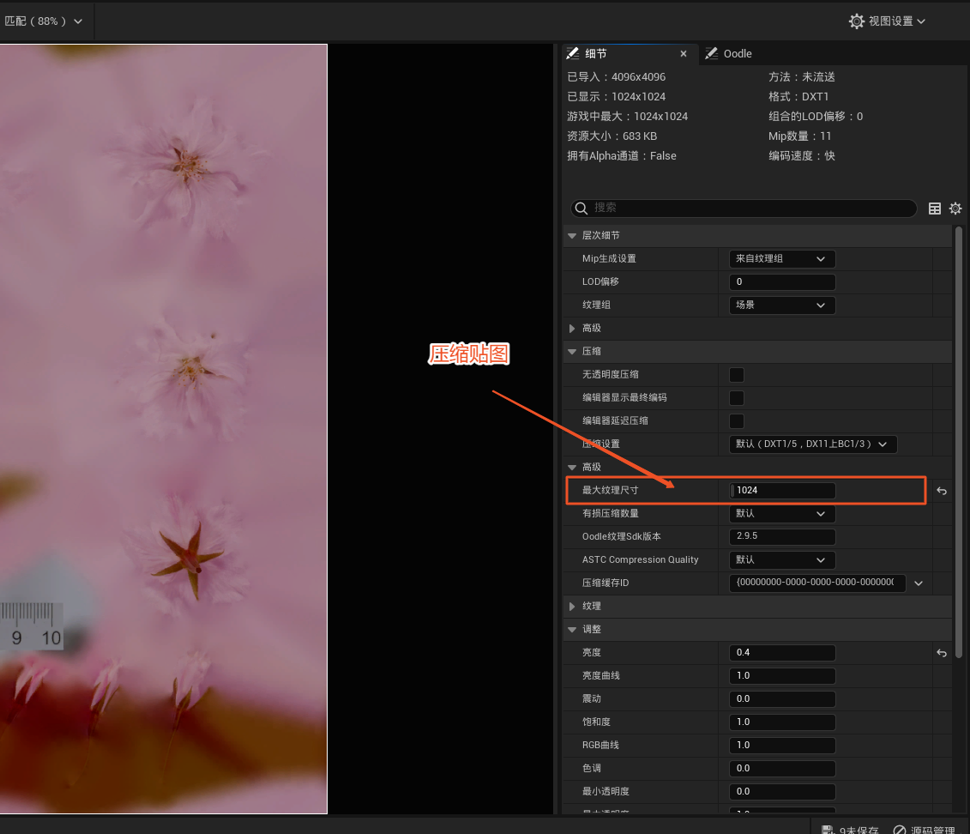Click the 视图设置 gear icon

click(856, 21)
